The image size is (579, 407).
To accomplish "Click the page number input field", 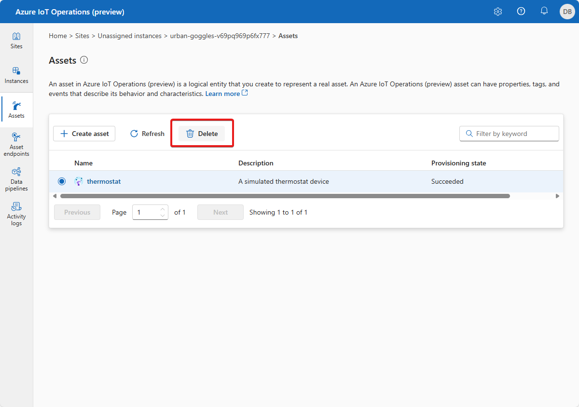I will (150, 212).
